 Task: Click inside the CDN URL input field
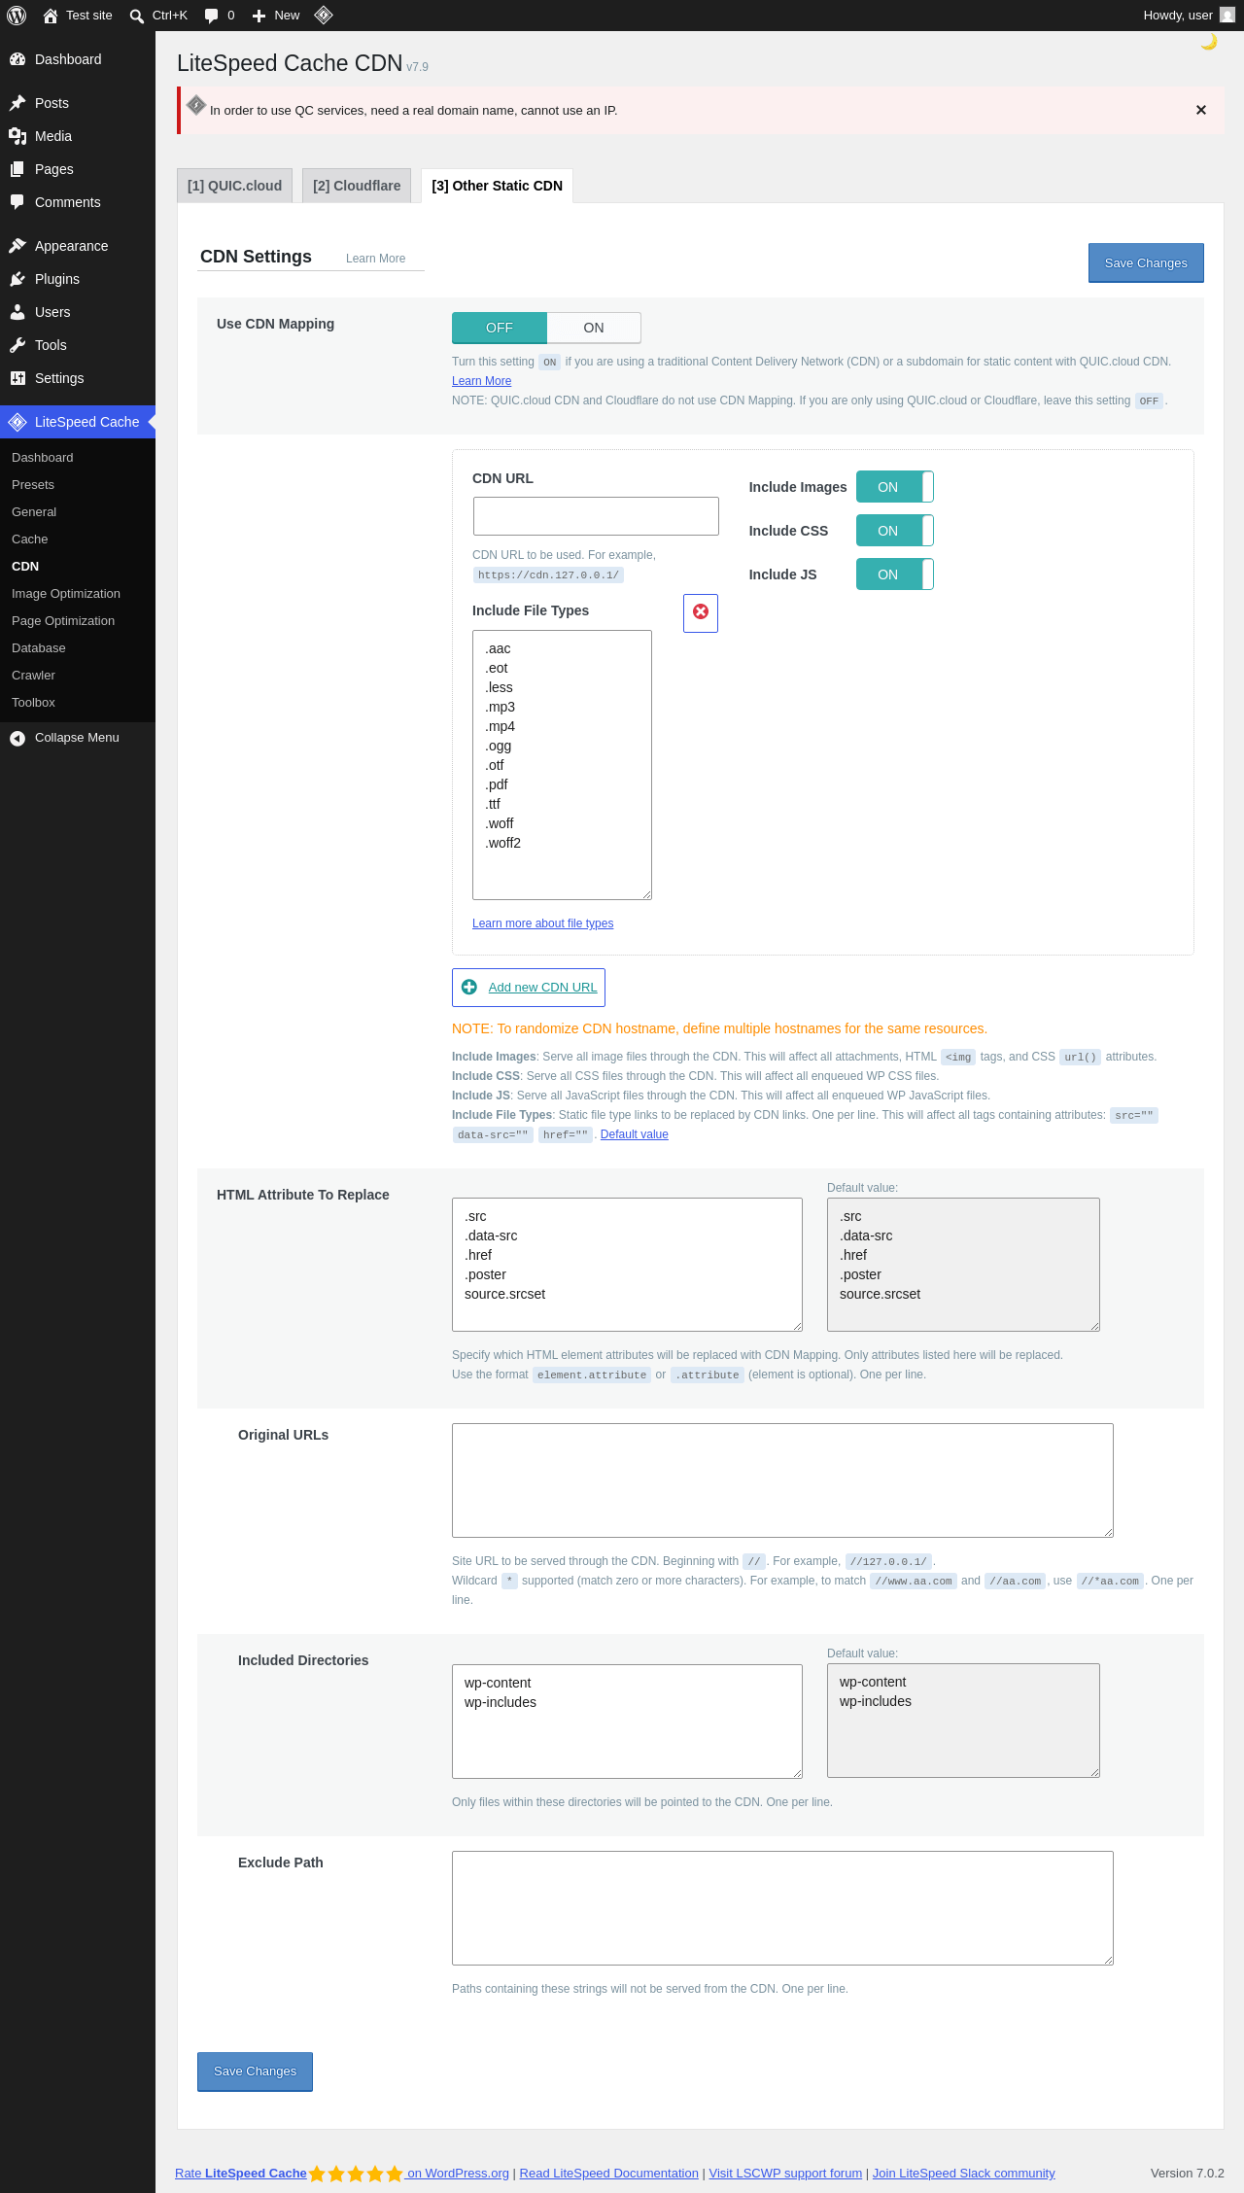[x=596, y=516]
